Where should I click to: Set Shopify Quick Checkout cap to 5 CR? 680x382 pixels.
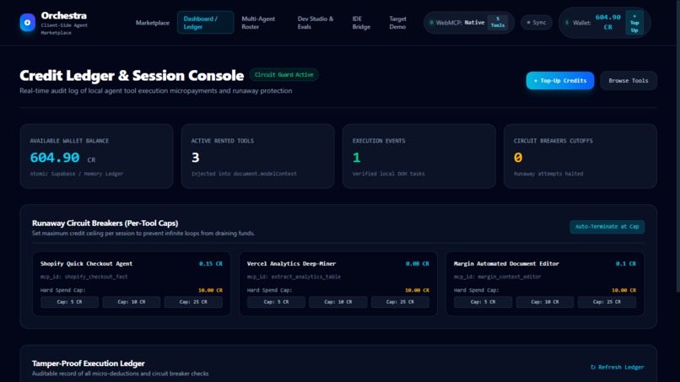tap(69, 302)
